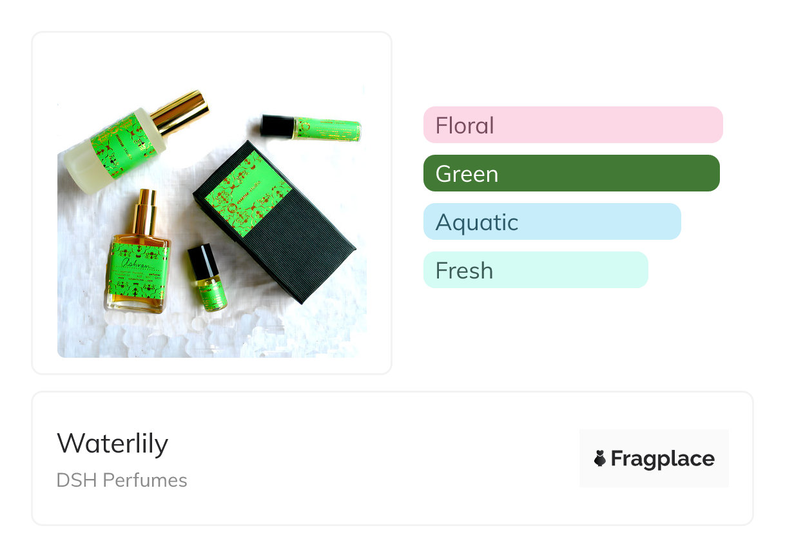Open the Waterlily perfume title

click(112, 444)
